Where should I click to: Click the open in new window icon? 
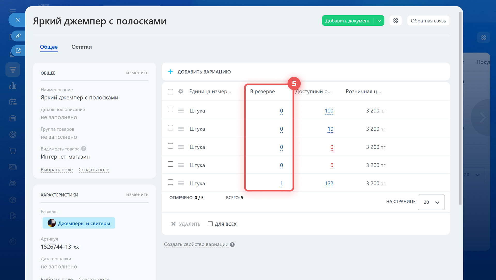coord(18,51)
